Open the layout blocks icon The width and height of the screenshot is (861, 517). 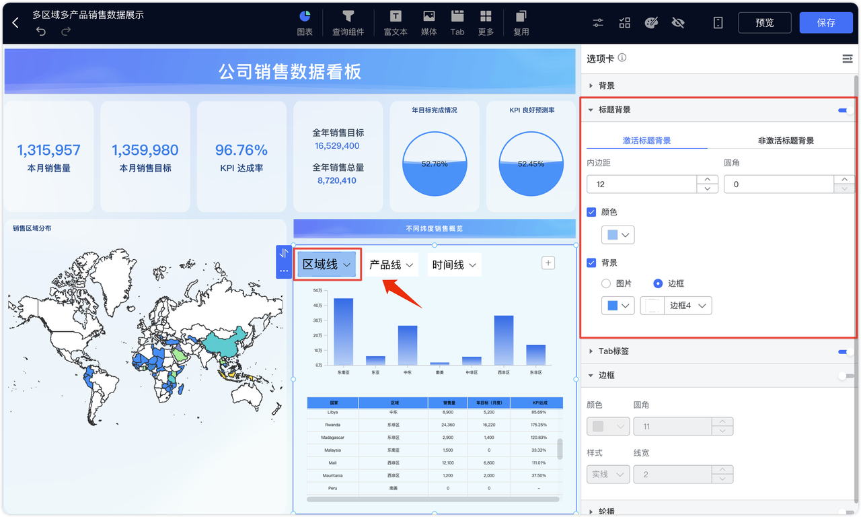pos(625,23)
